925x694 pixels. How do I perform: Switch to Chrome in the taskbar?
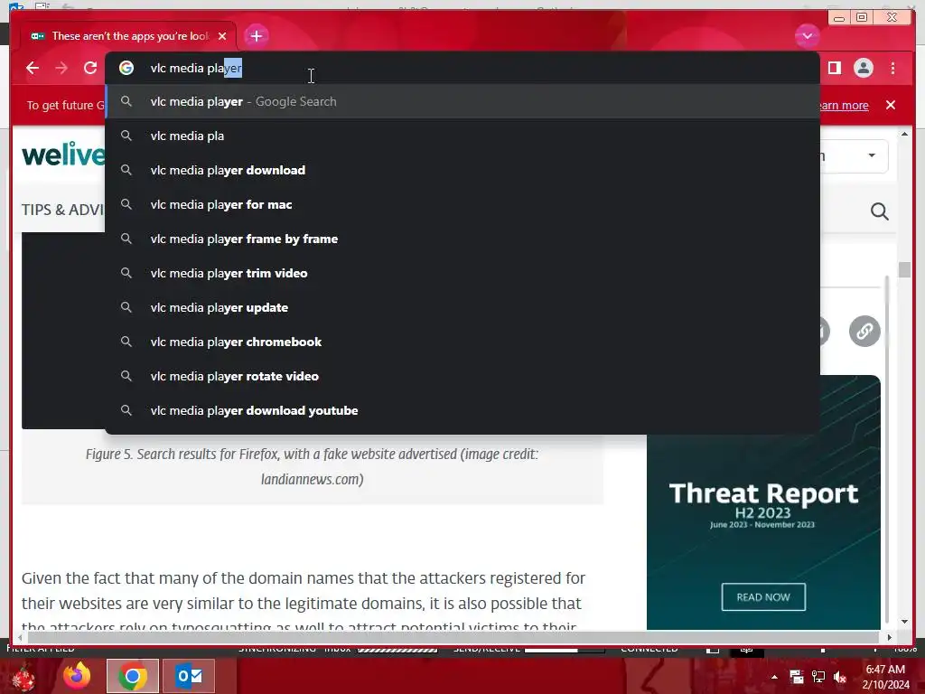coord(133,676)
